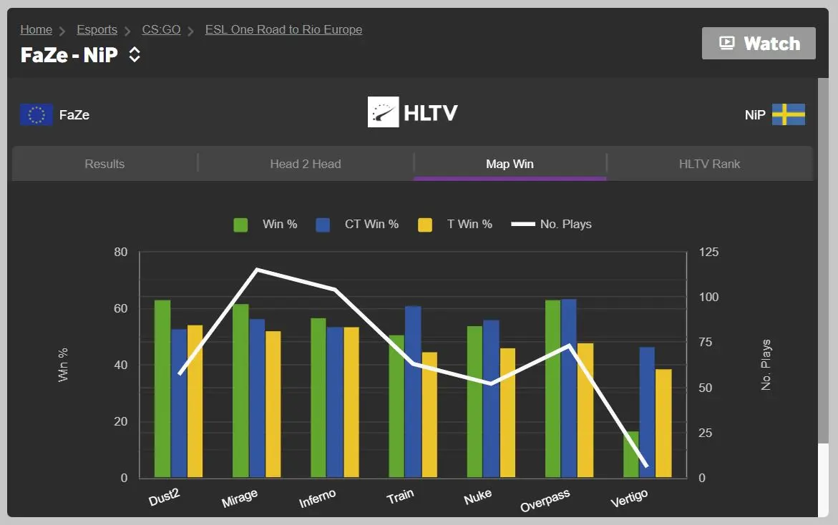838x525 pixels.
Task: Toggle the blue CT Win % legend swatch
Action: (x=323, y=225)
